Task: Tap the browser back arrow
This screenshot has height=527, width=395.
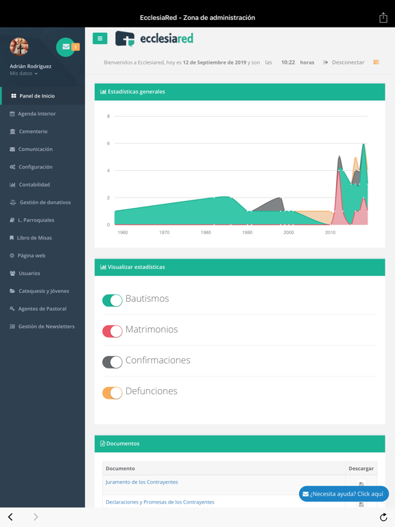Action: (x=10, y=517)
